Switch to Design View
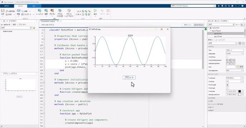Image resolution: width=246 pixels, height=128 pixels. click(188, 25)
